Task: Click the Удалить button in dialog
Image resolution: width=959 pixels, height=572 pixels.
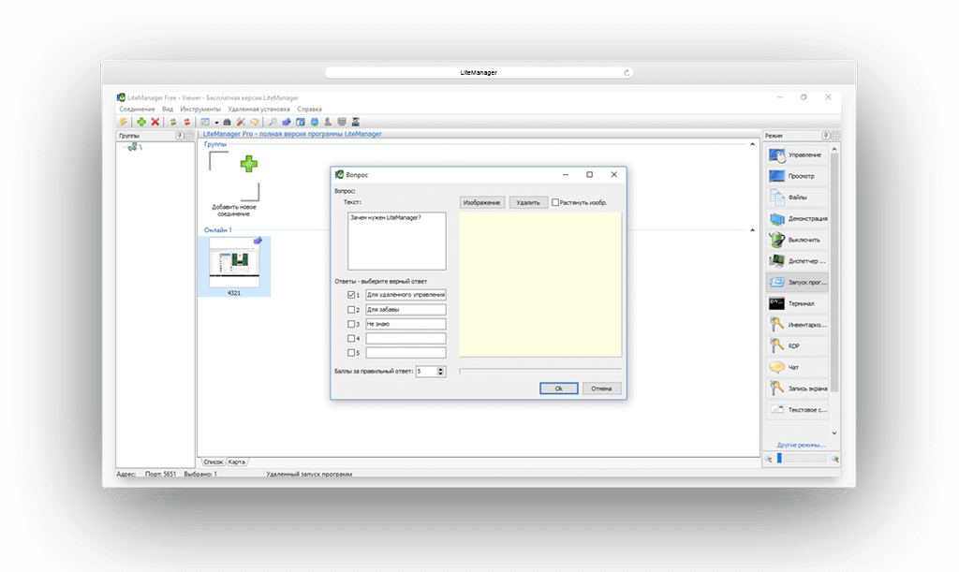Action: pos(528,202)
